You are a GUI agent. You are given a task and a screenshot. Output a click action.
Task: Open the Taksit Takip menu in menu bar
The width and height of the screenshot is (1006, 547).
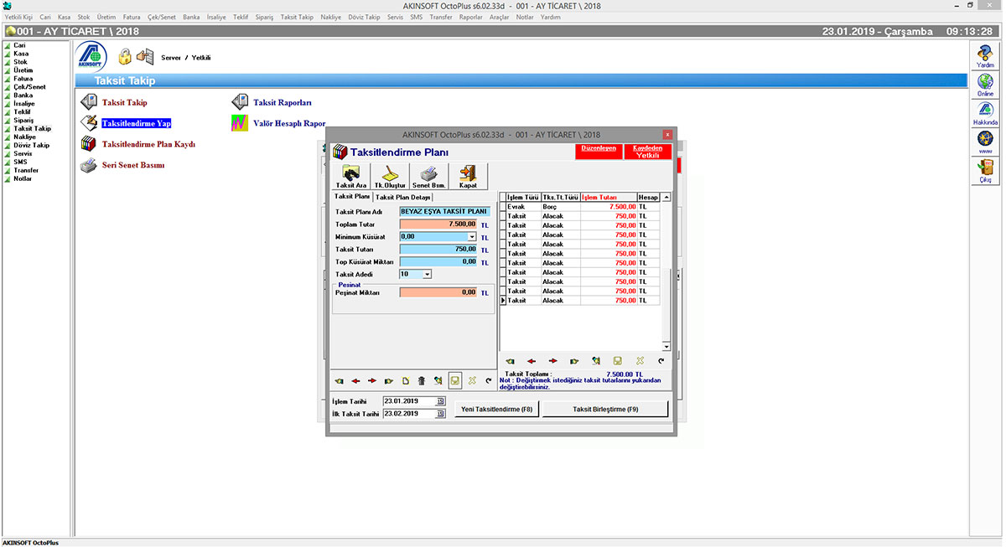[x=297, y=17]
